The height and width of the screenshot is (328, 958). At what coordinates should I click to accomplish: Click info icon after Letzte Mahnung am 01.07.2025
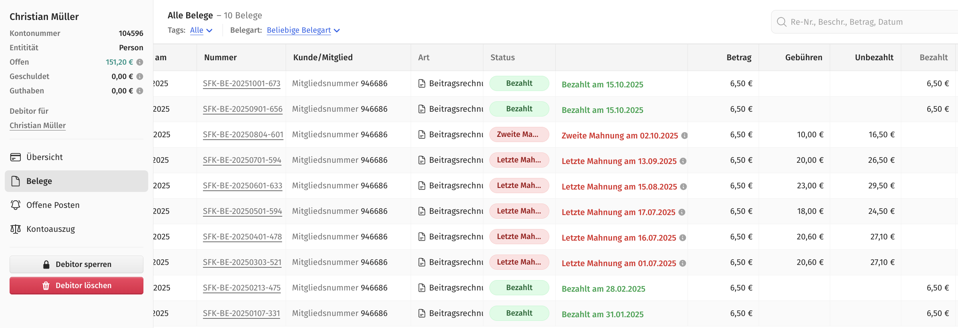[x=683, y=263]
